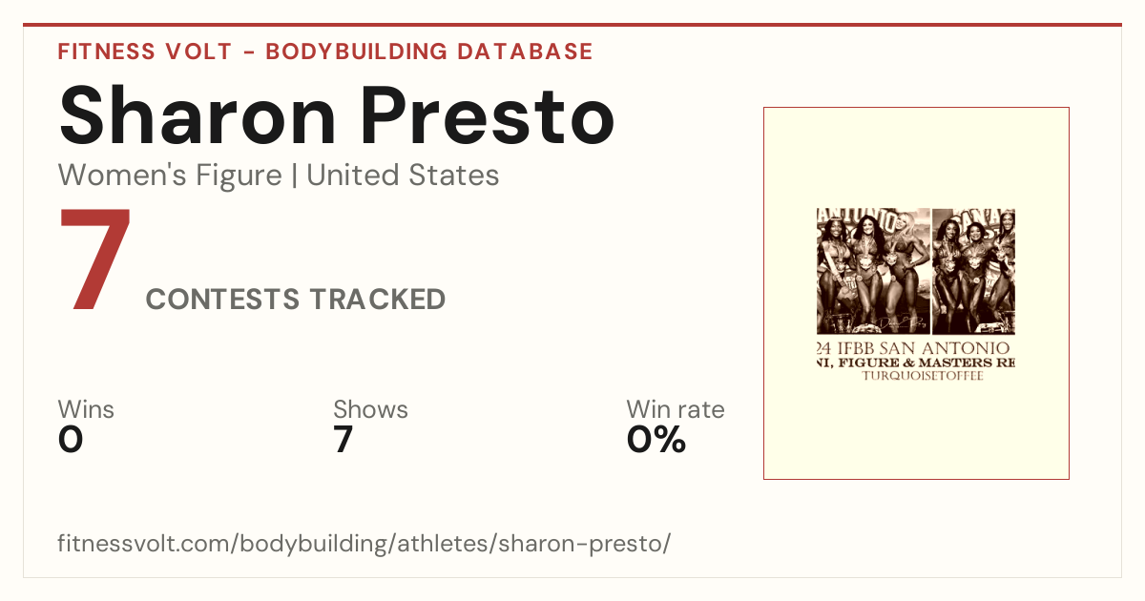Click the Shows stat label
Image resolution: width=1145 pixels, height=601 pixels.
point(370,410)
